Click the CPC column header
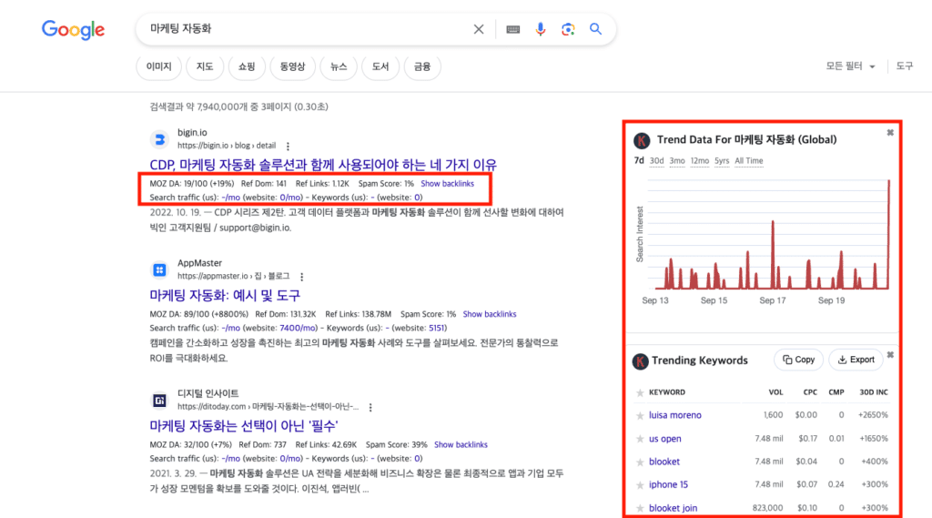The height and width of the screenshot is (518, 932). coord(810,392)
